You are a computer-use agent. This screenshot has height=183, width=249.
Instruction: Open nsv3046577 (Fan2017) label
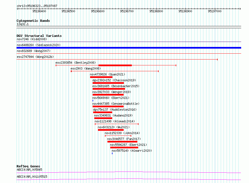[x=124, y=139]
